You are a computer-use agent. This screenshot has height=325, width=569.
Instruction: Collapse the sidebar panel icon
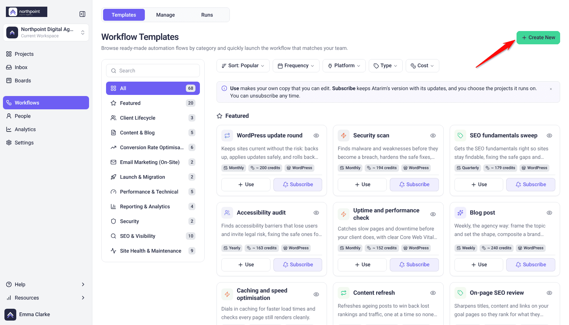(82, 14)
